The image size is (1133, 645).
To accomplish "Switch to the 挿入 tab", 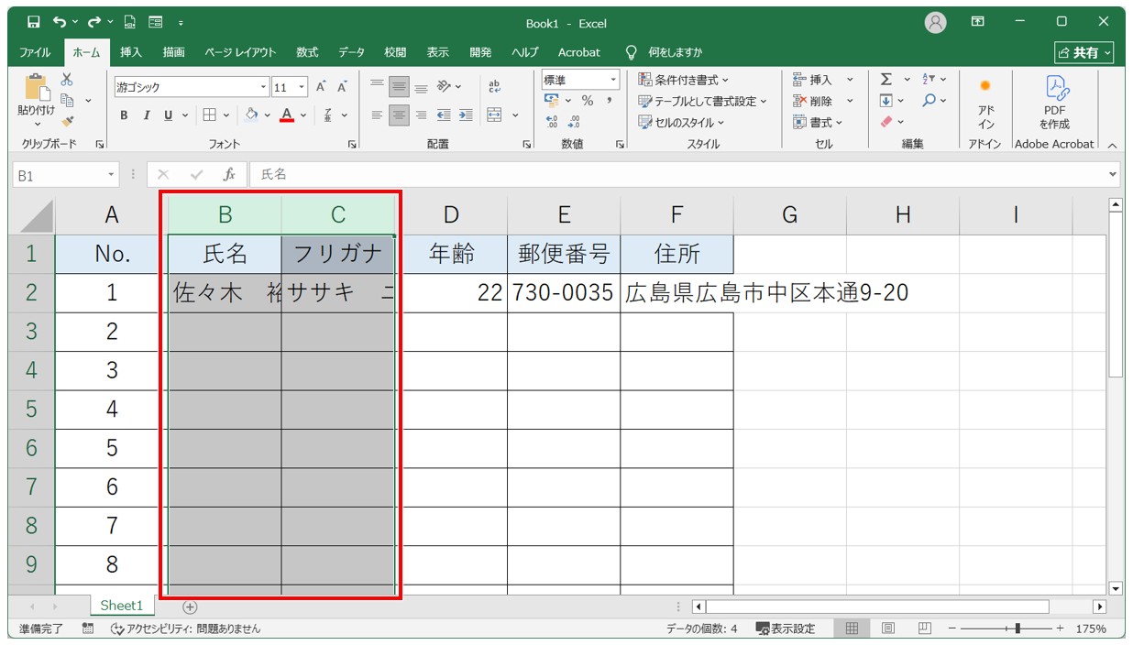I will tap(131, 52).
